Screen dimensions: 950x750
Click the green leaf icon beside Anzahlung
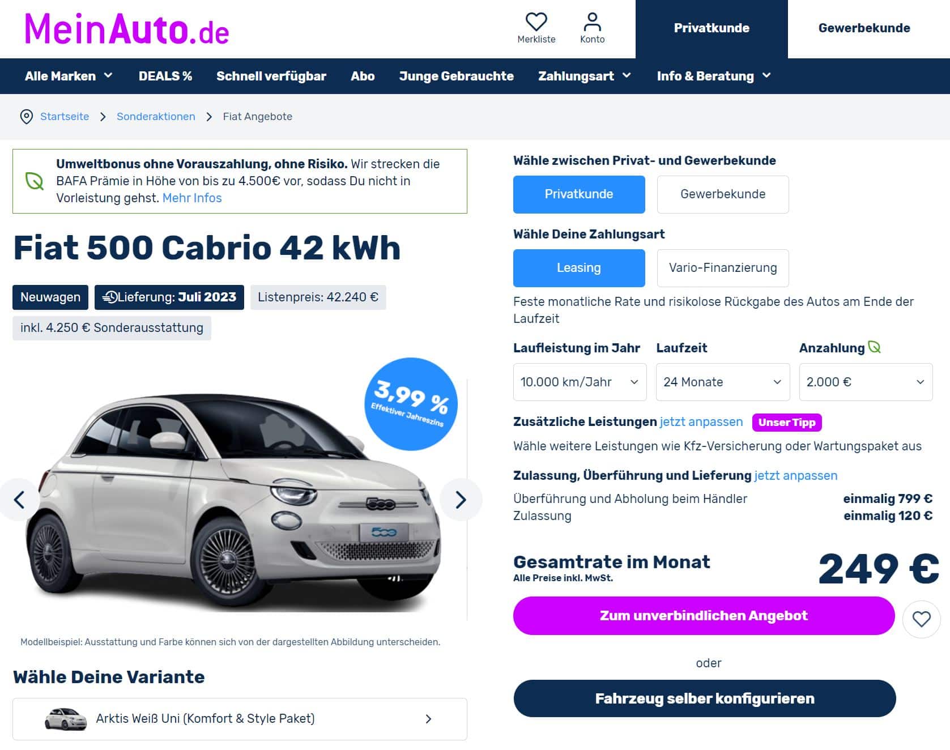(x=874, y=347)
